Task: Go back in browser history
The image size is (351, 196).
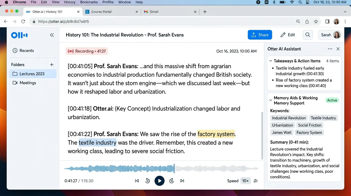Action: pyautogui.click(x=6, y=22)
